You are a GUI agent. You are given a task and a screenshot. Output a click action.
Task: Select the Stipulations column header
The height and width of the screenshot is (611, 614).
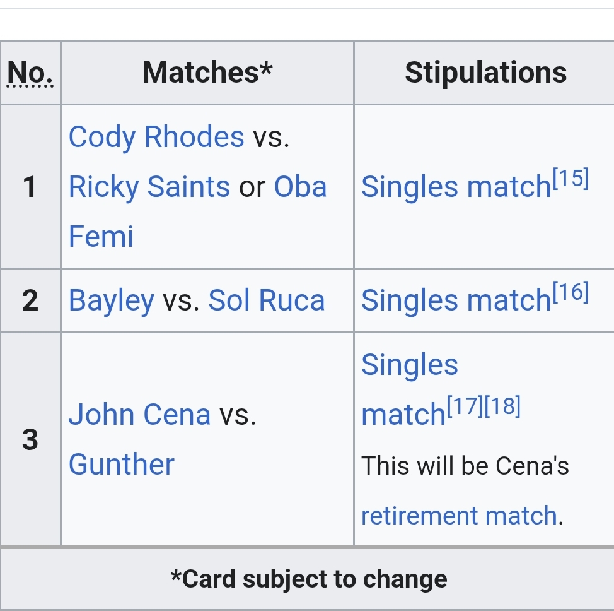point(485,73)
